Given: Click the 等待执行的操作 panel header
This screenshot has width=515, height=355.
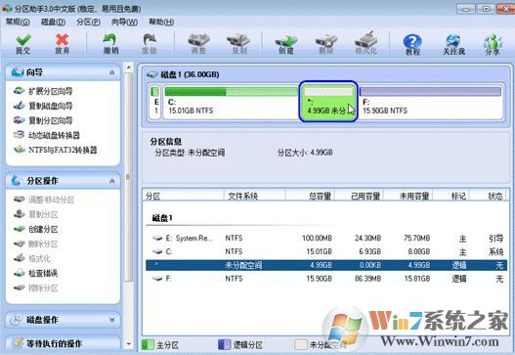Looking at the screenshot, I should (63, 343).
